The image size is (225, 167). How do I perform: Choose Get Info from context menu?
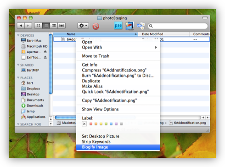click(118, 65)
